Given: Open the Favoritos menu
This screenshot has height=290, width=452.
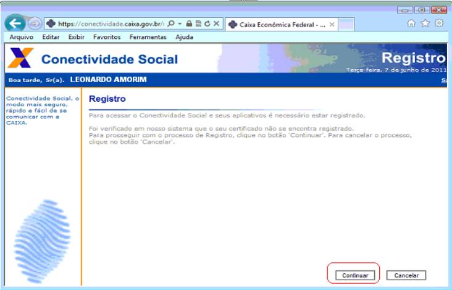Looking at the screenshot, I should click(107, 37).
